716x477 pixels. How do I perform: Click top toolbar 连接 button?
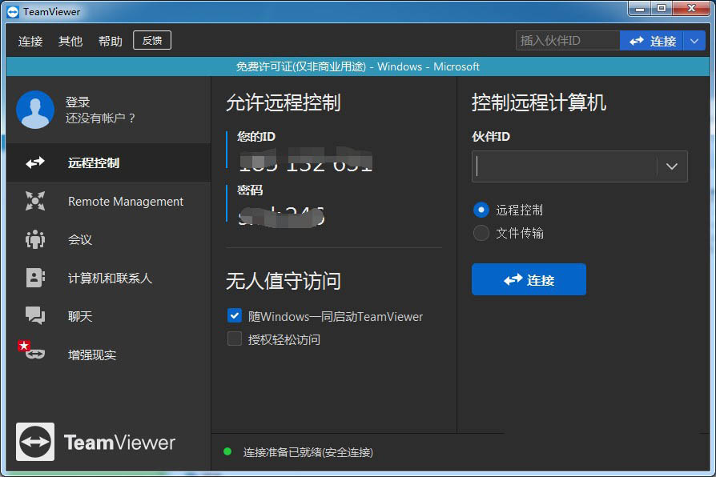pyautogui.click(x=651, y=41)
